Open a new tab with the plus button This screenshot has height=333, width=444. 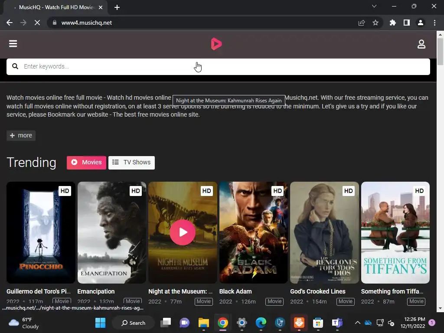tap(117, 7)
